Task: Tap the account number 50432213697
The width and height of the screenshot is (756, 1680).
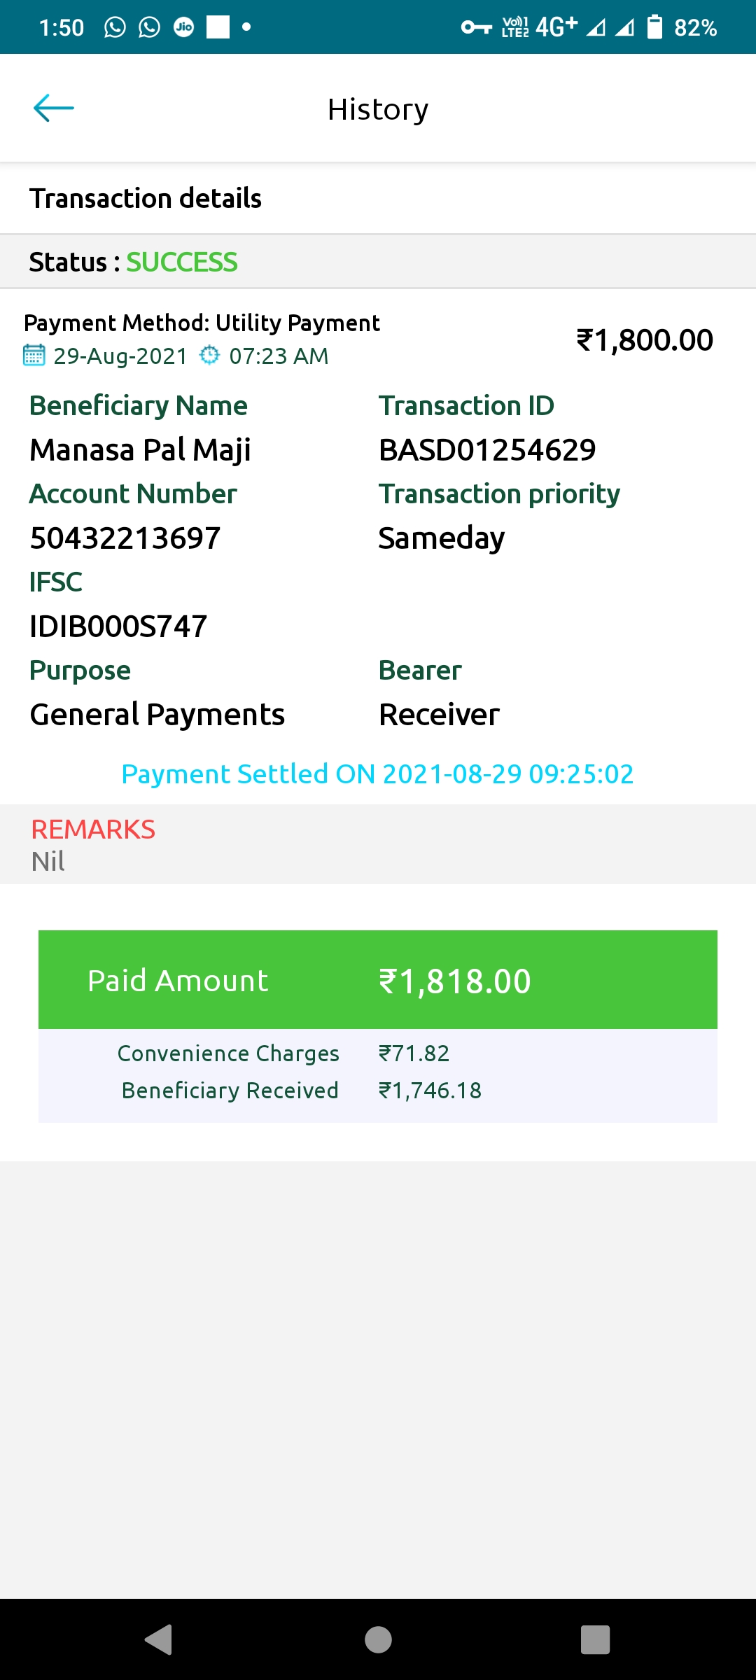Action: [x=125, y=538]
